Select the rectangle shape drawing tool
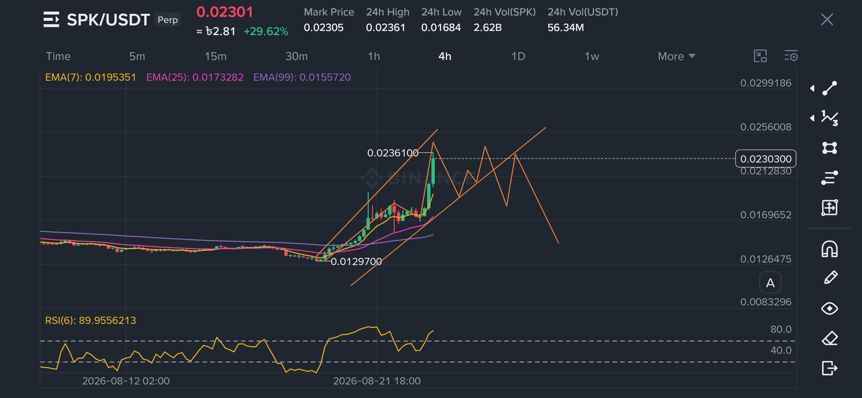 830,148
